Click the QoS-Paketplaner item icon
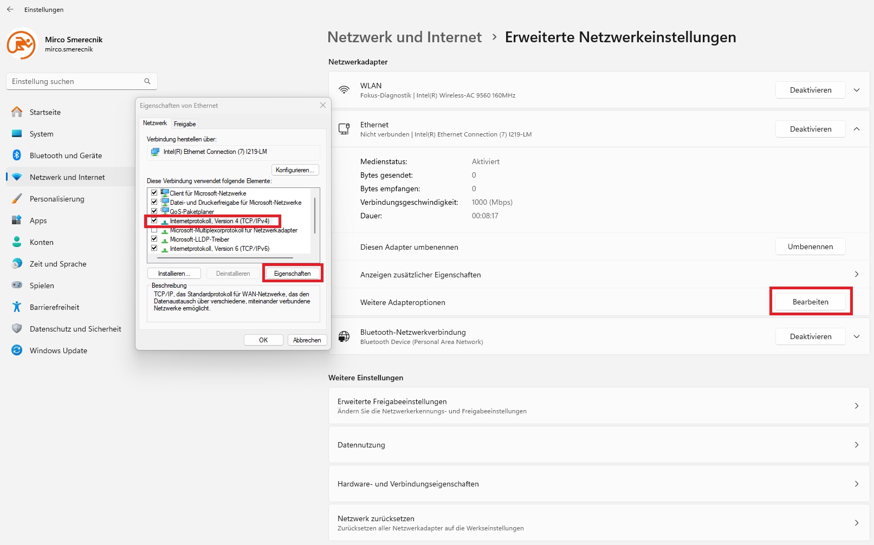This screenshot has height=545, width=874. (165, 211)
